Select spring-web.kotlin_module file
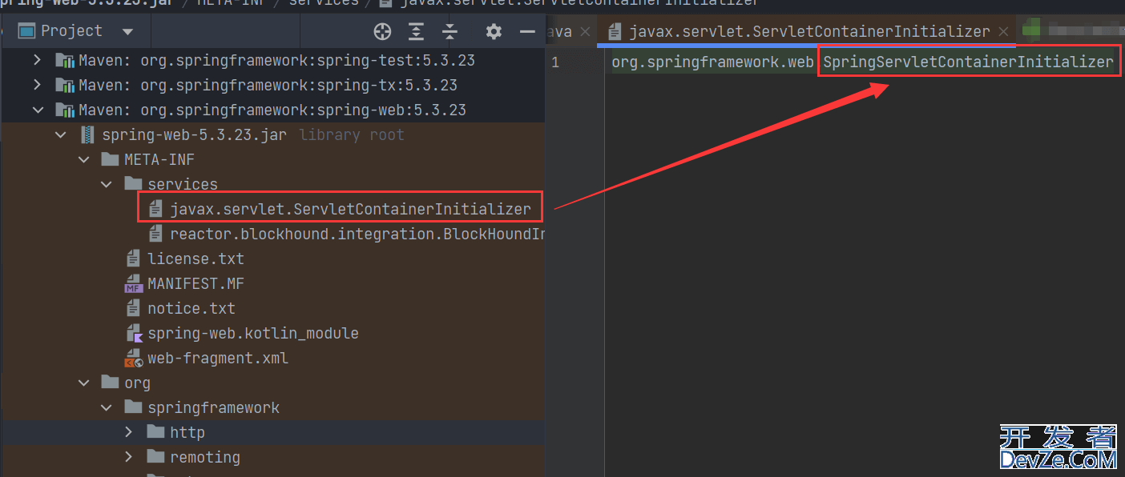This screenshot has height=477, width=1125. point(253,333)
